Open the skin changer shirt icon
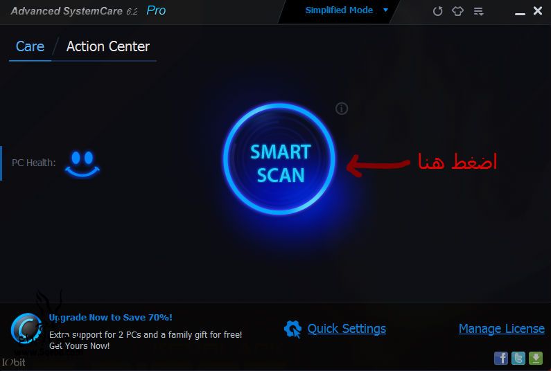The image size is (551, 371). [457, 11]
